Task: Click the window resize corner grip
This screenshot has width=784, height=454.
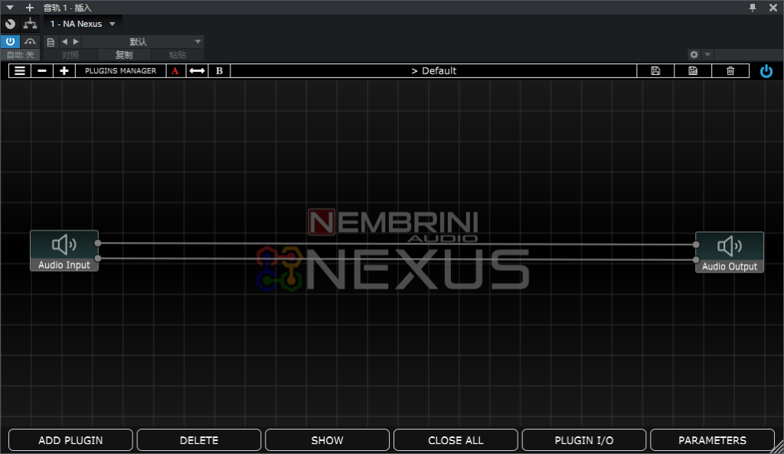Action: pos(778,448)
